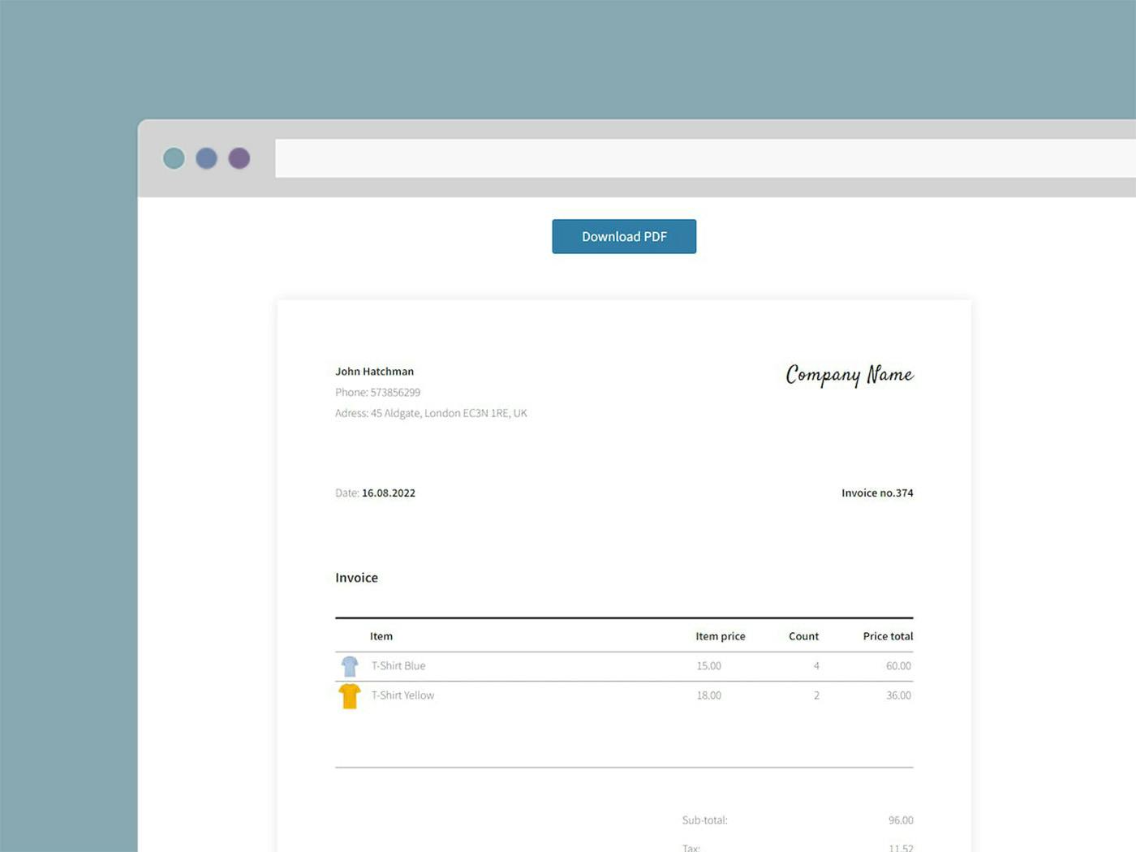The height and width of the screenshot is (852, 1136).
Task: Click the date 16.08.2022
Action: 388,493
